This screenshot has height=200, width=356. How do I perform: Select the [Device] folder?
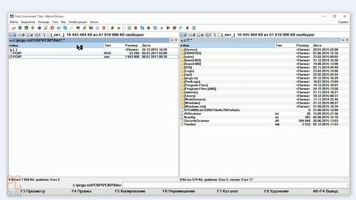click(x=265, y=49)
